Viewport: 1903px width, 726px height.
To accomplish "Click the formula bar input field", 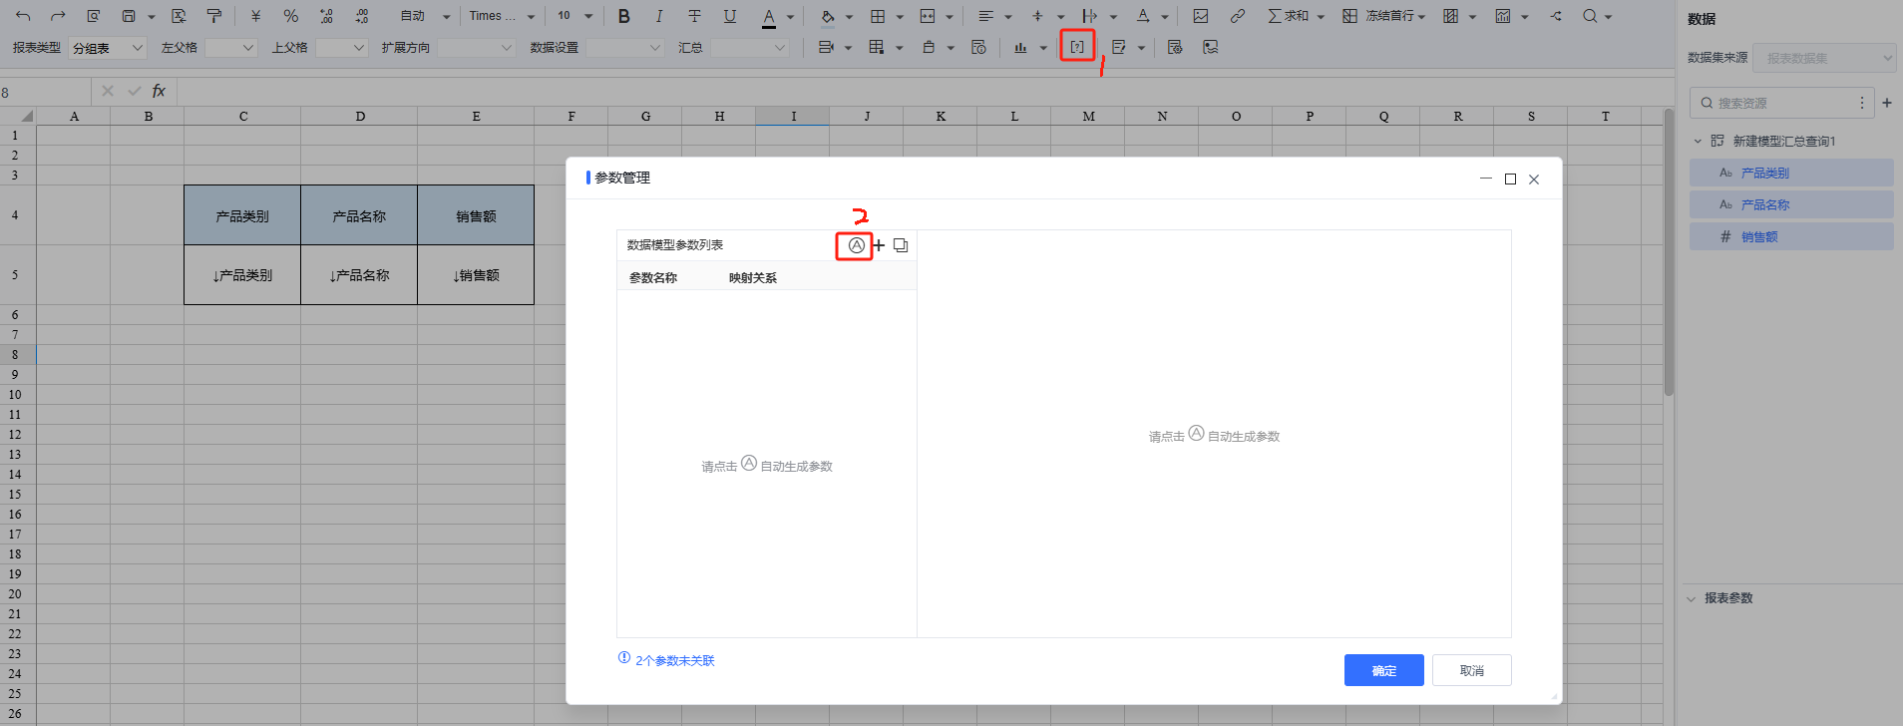I will pos(925,92).
